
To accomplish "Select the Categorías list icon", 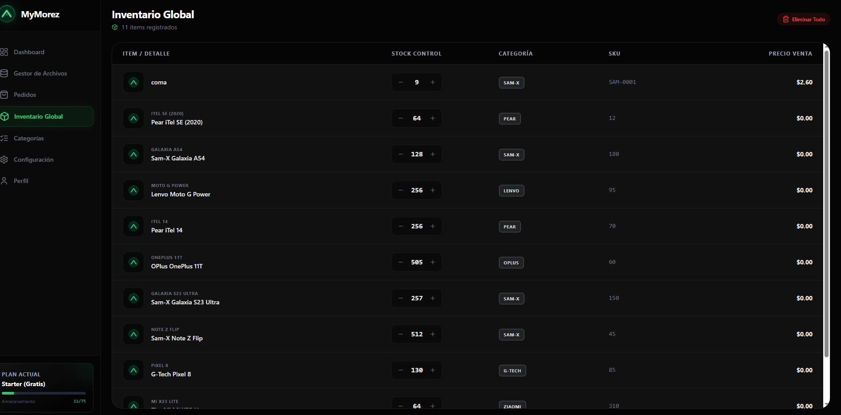I will coord(5,138).
